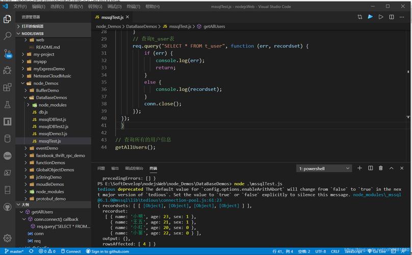Click the sync changes icon in status bar

pyautogui.click(x=31, y=251)
